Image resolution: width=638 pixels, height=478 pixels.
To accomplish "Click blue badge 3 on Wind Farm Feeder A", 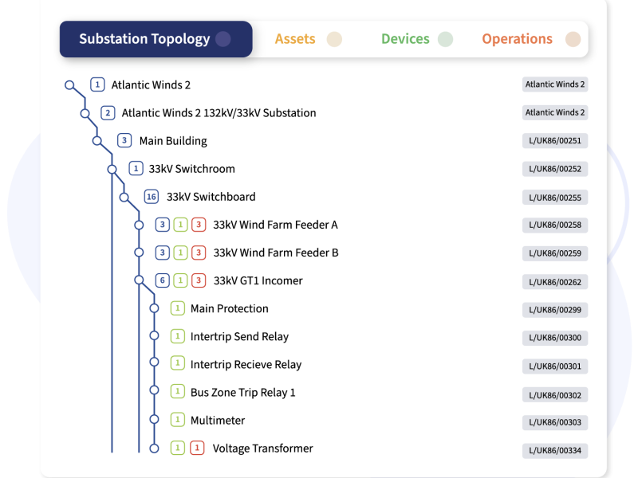I will 163,225.
